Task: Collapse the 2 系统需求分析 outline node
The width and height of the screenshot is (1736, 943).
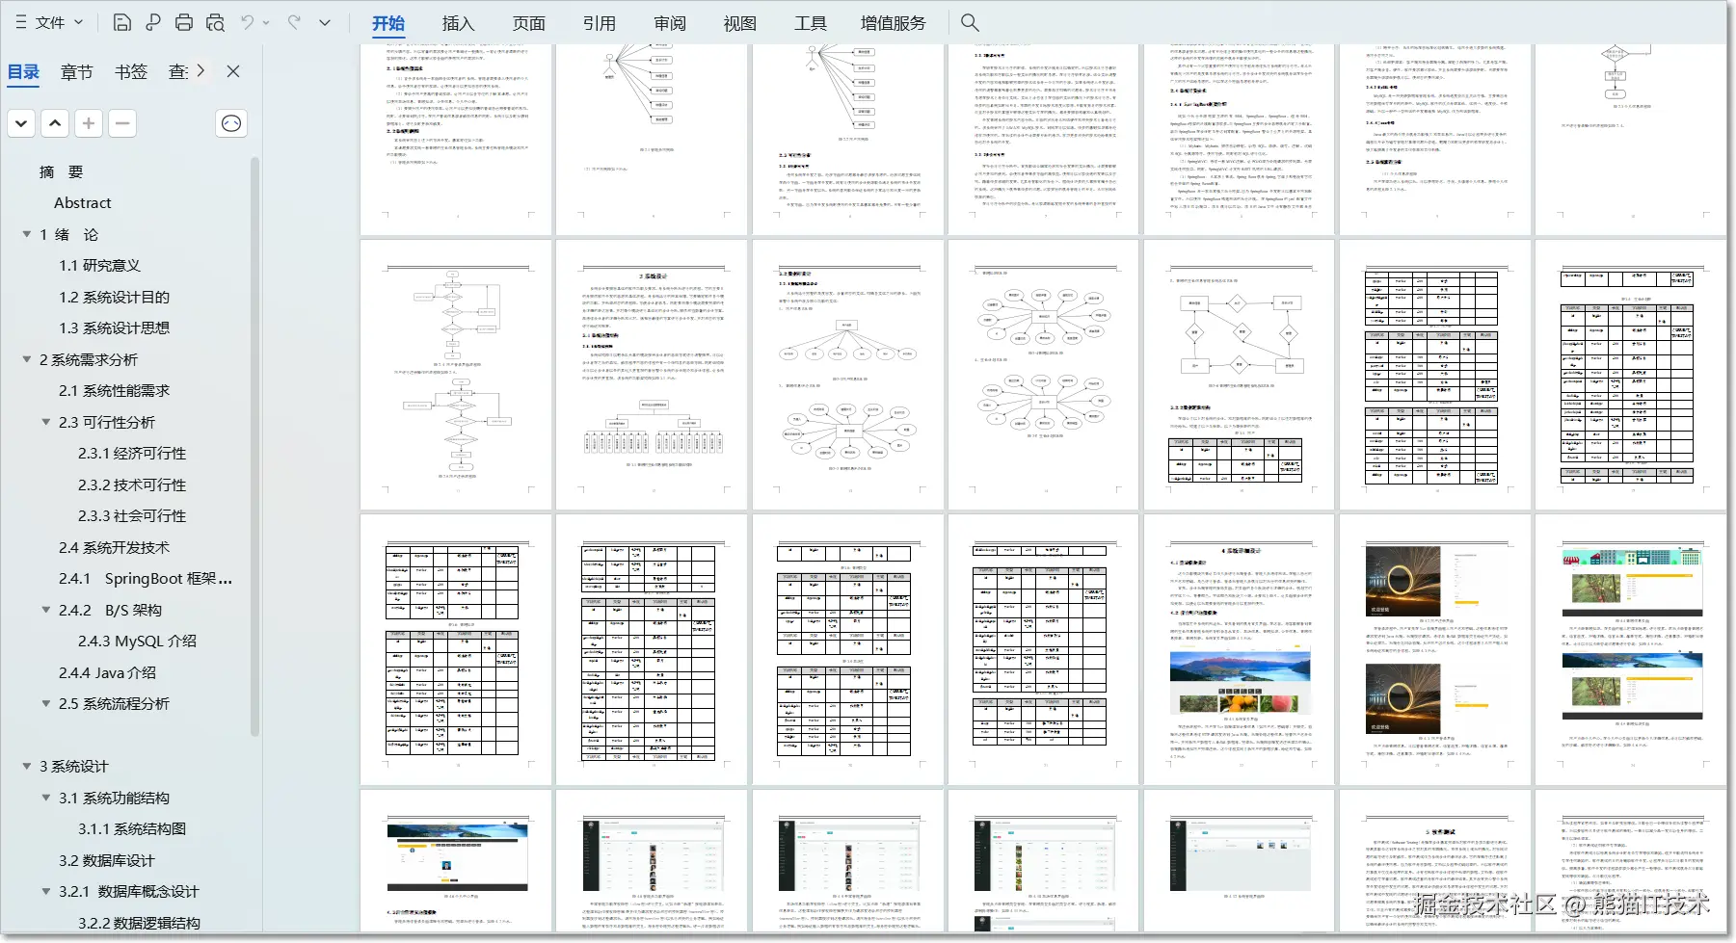Action: point(27,359)
